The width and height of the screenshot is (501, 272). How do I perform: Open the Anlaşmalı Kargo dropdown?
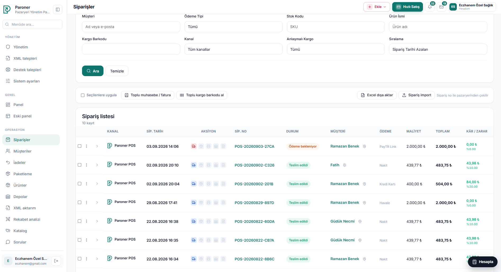[336, 49]
